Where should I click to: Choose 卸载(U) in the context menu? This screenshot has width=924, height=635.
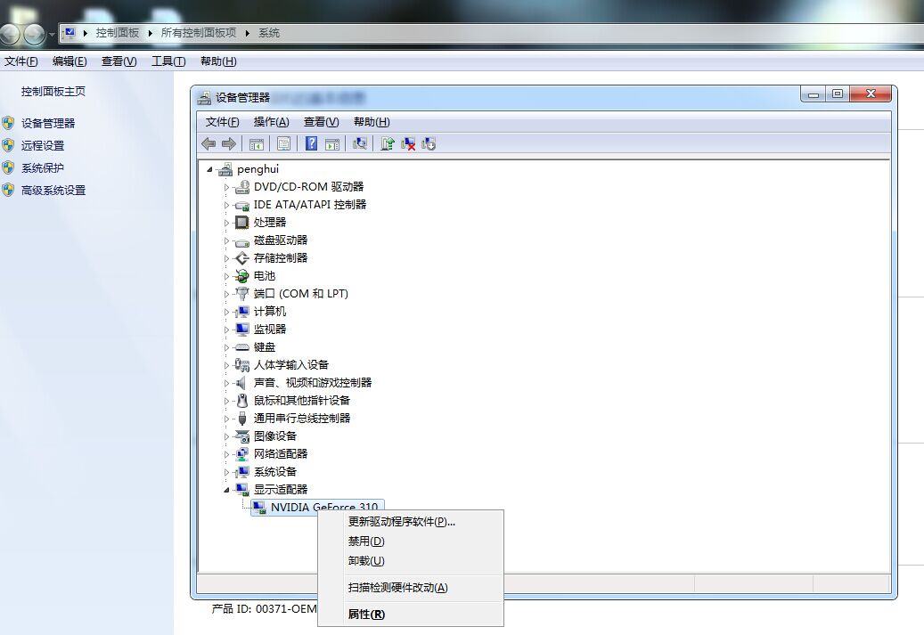[x=411, y=561]
